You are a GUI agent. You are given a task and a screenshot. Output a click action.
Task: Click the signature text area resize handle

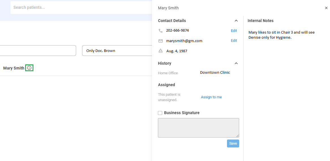[237, 136]
